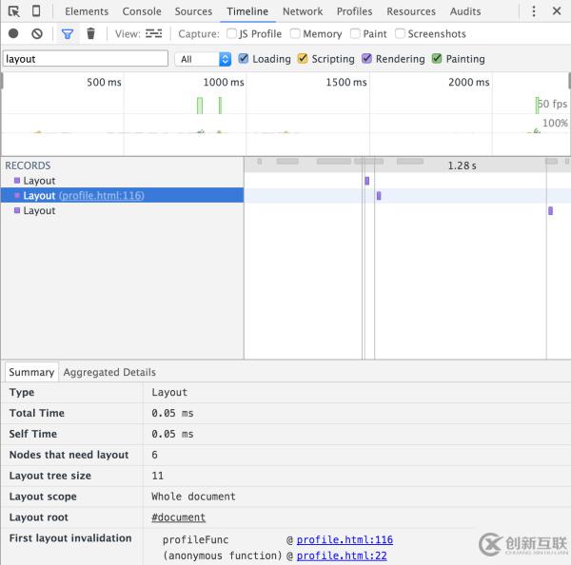Grab the overview left window handle

click(2, 81)
